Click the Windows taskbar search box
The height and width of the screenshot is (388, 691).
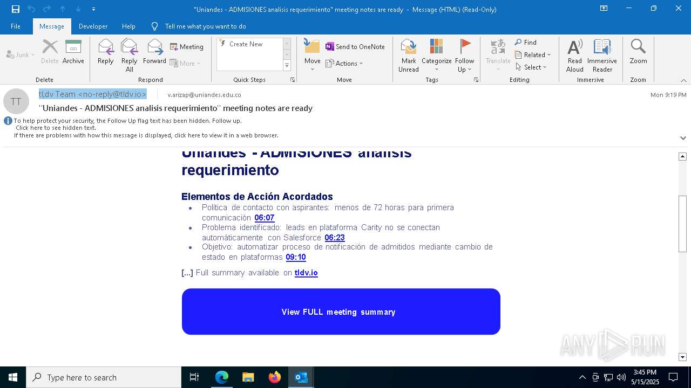pyautogui.click(x=104, y=377)
